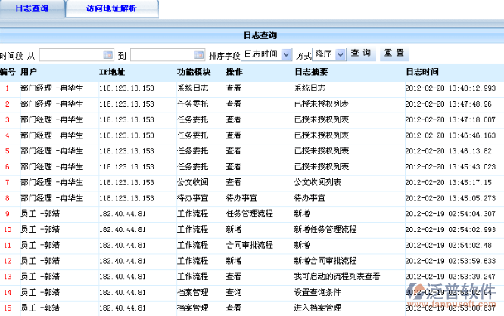Open the end date calendar picker
The width and height of the screenshot is (504, 316).
click(x=198, y=55)
